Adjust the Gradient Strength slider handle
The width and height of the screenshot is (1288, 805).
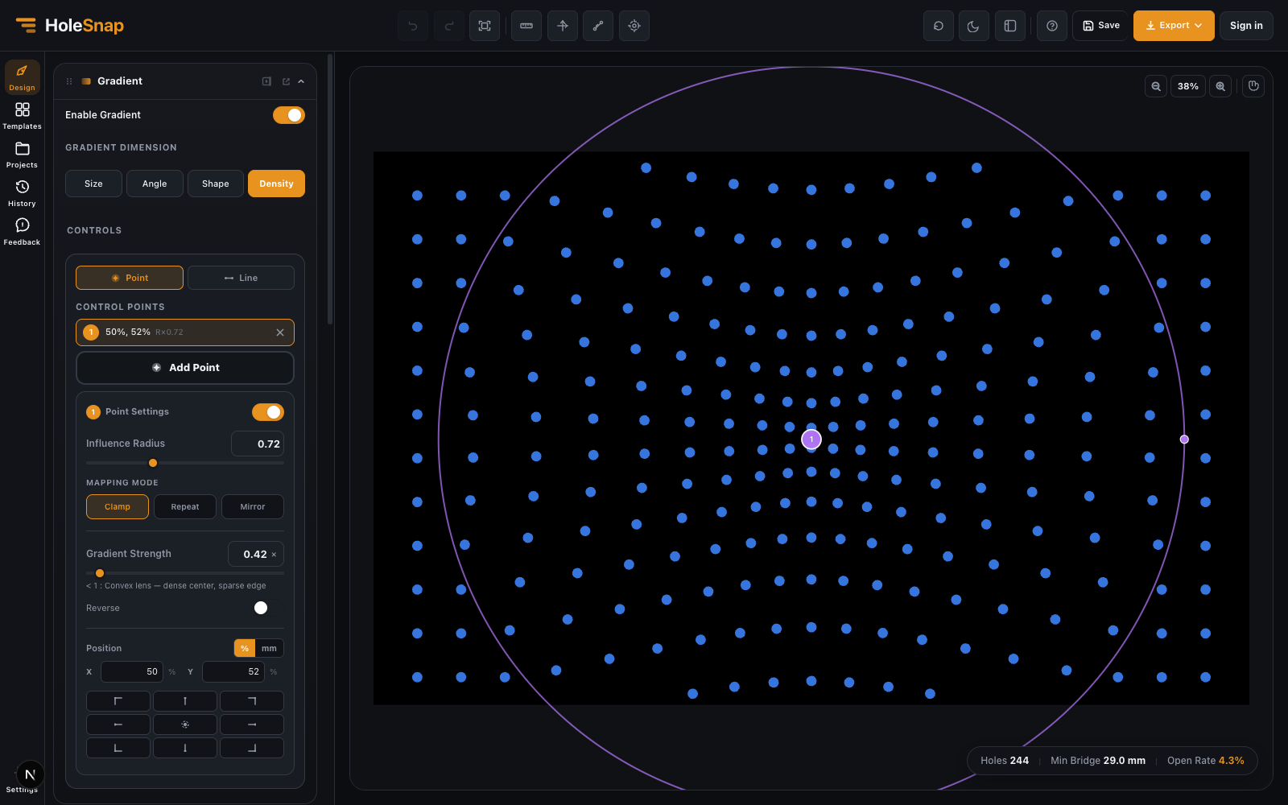(100, 573)
